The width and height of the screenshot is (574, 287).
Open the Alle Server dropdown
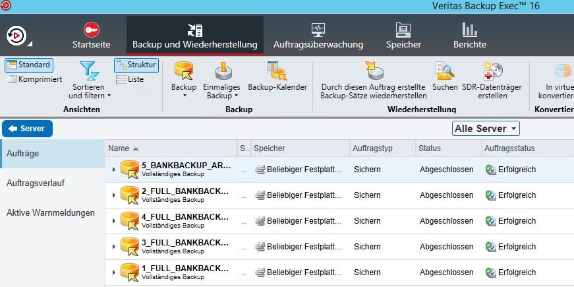click(486, 129)
